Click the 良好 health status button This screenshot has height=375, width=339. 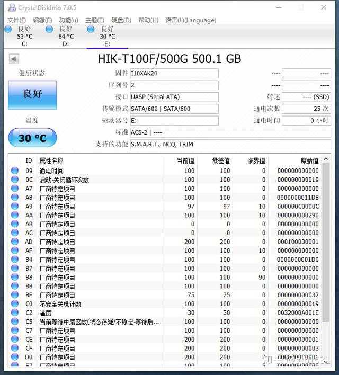32,95
